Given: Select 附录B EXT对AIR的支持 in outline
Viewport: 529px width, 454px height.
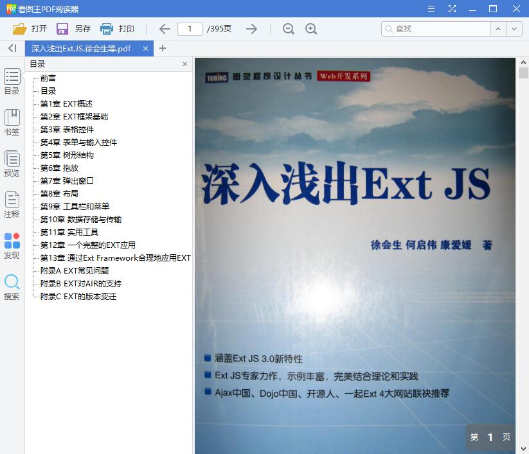Looking at the screenshot, I should 81,283.
